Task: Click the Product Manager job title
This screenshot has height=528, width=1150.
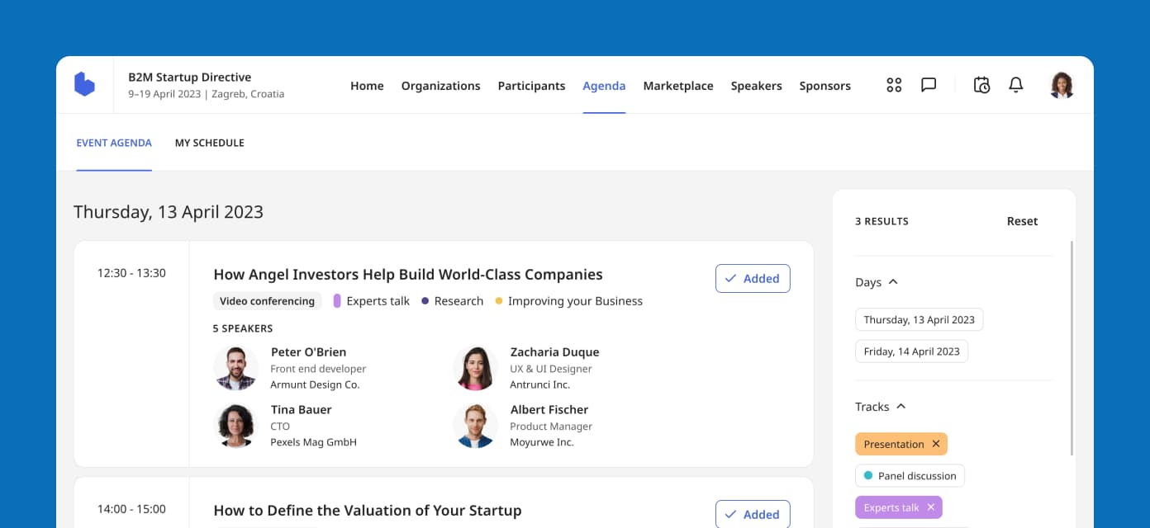Action: coord(551,427)
